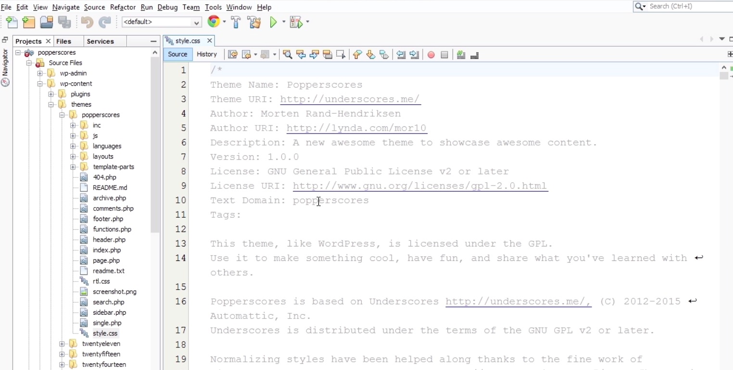The image size is (733, 370).
Task: Stop macro recording with the square icon
Action: [444, 55]
